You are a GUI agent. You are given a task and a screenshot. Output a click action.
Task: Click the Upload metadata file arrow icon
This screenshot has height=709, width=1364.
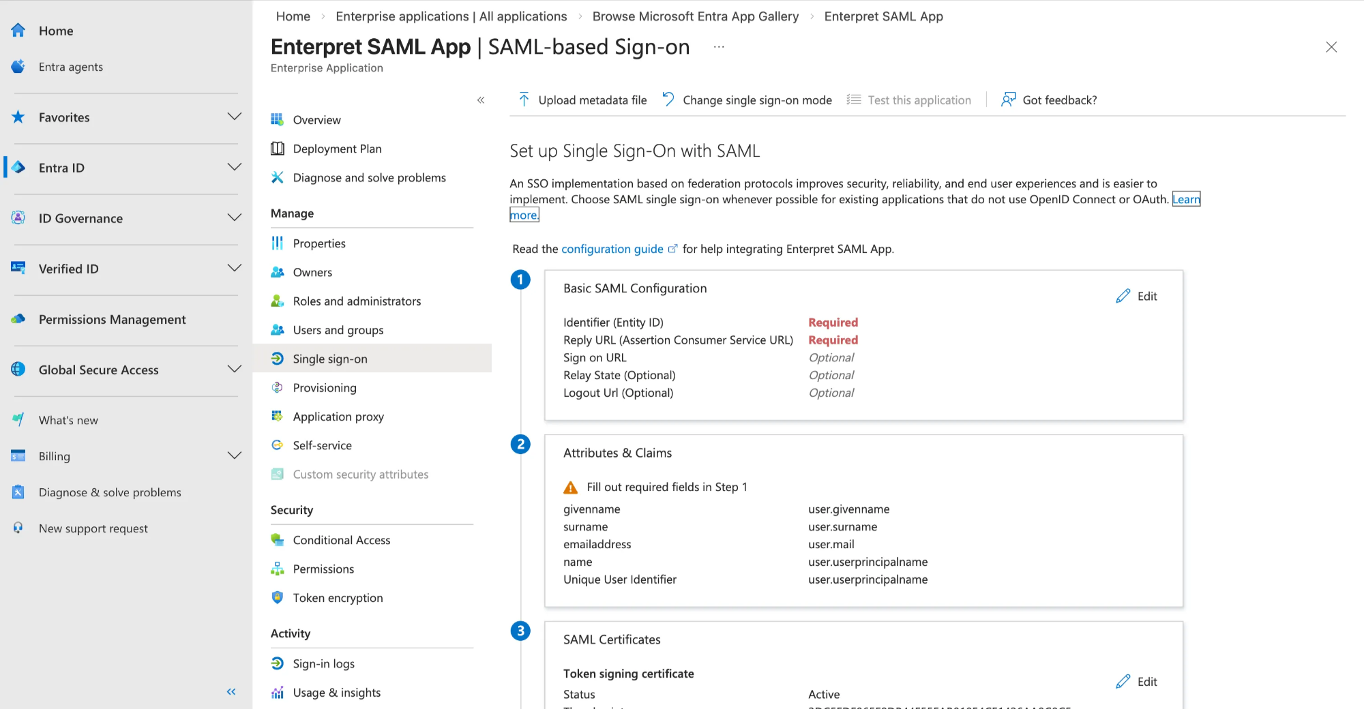[x=524, y=100]
